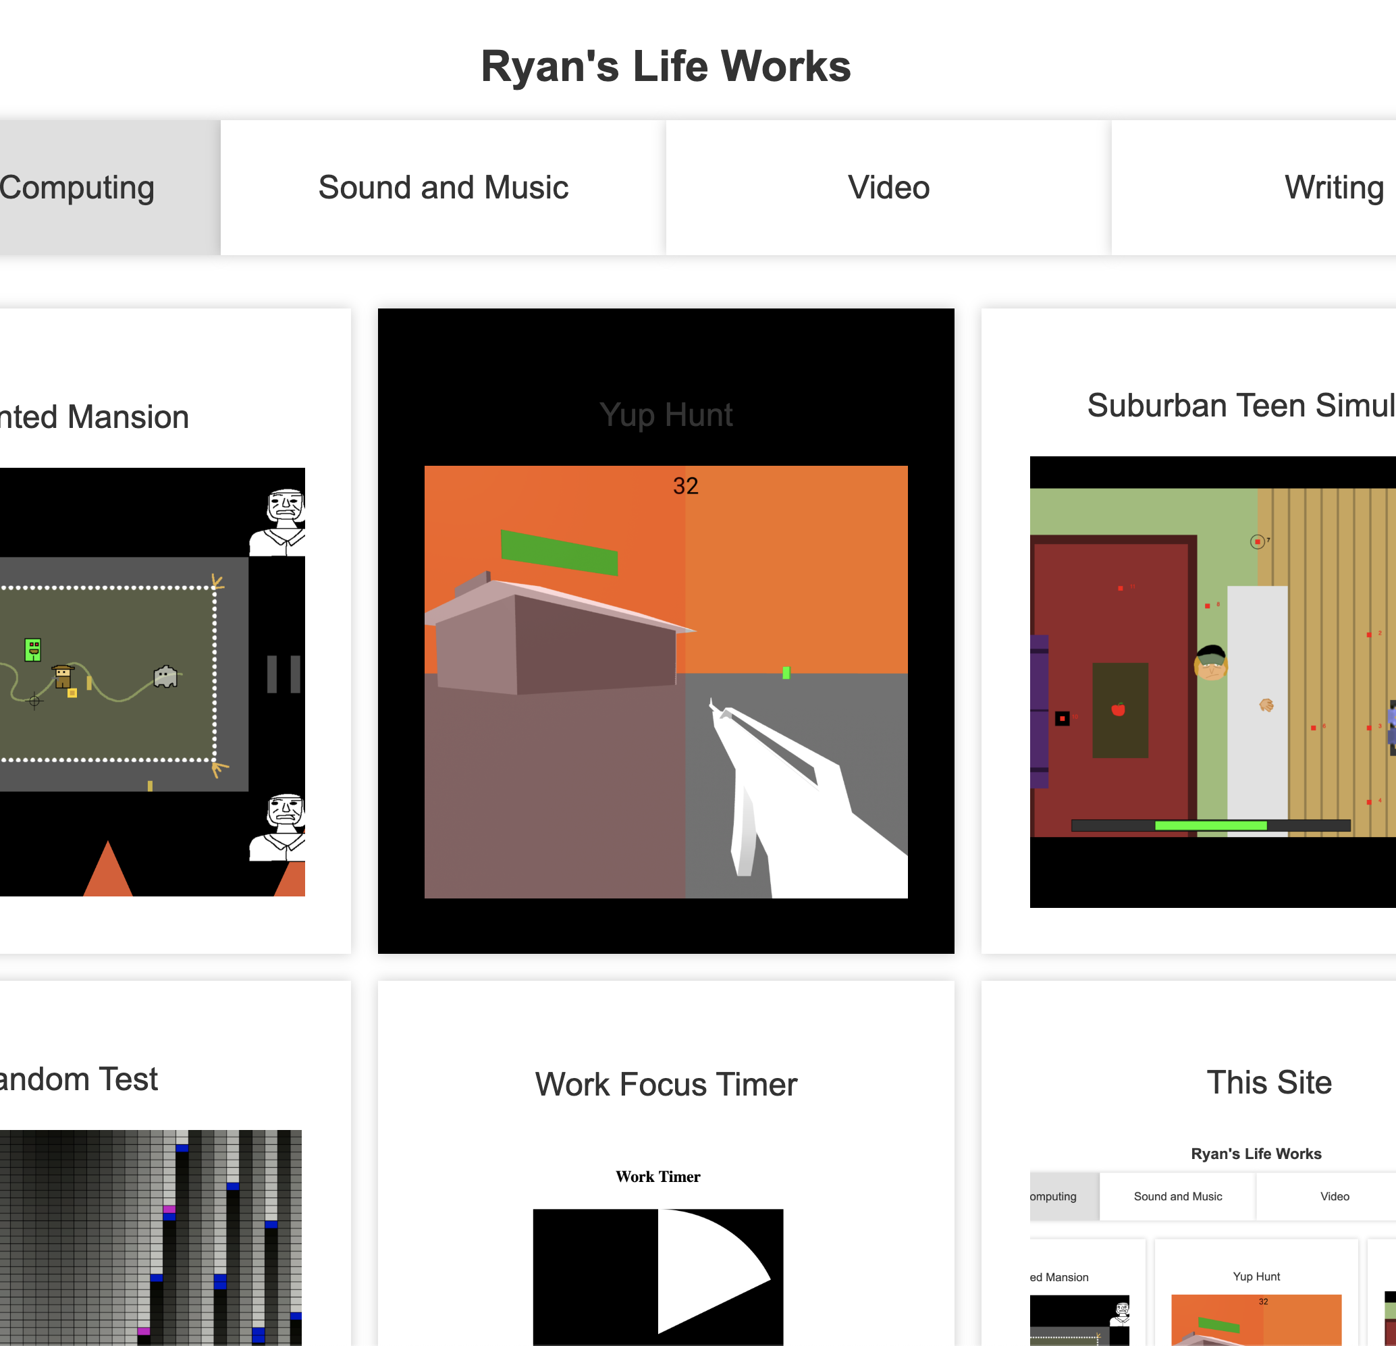Switch to the Writing tab
1396x1346 pixels.
click(1254, 187)
